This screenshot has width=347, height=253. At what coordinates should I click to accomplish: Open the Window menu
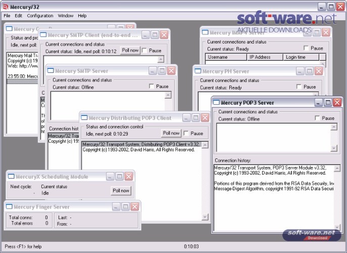[x=66, y=16]
